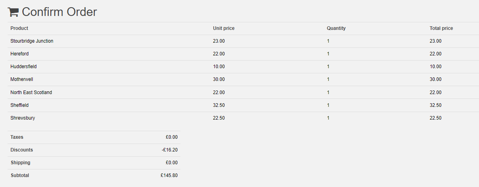Click Shrewsbury's total price of 22.50

(x=435, y=118)
